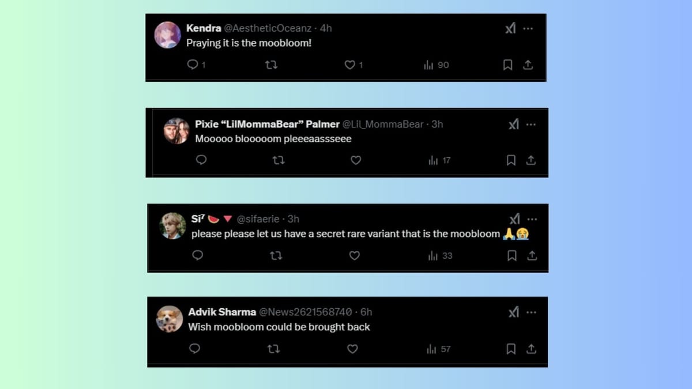Like Advik Sharma's post
Viewport: 692px width, 389px height.
(x=352, y=349)
